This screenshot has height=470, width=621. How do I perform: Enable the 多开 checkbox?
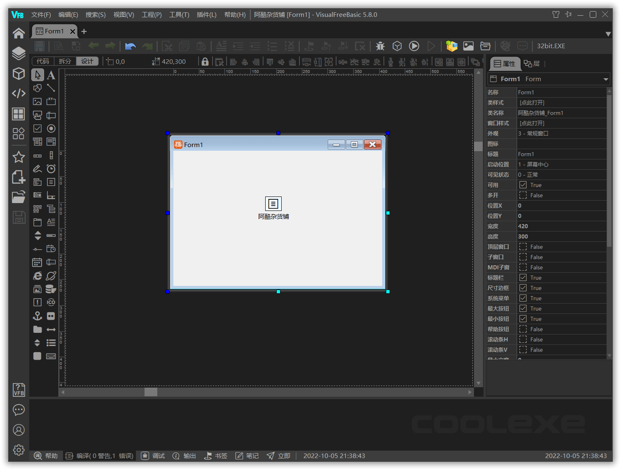click(x=523, y=195)
